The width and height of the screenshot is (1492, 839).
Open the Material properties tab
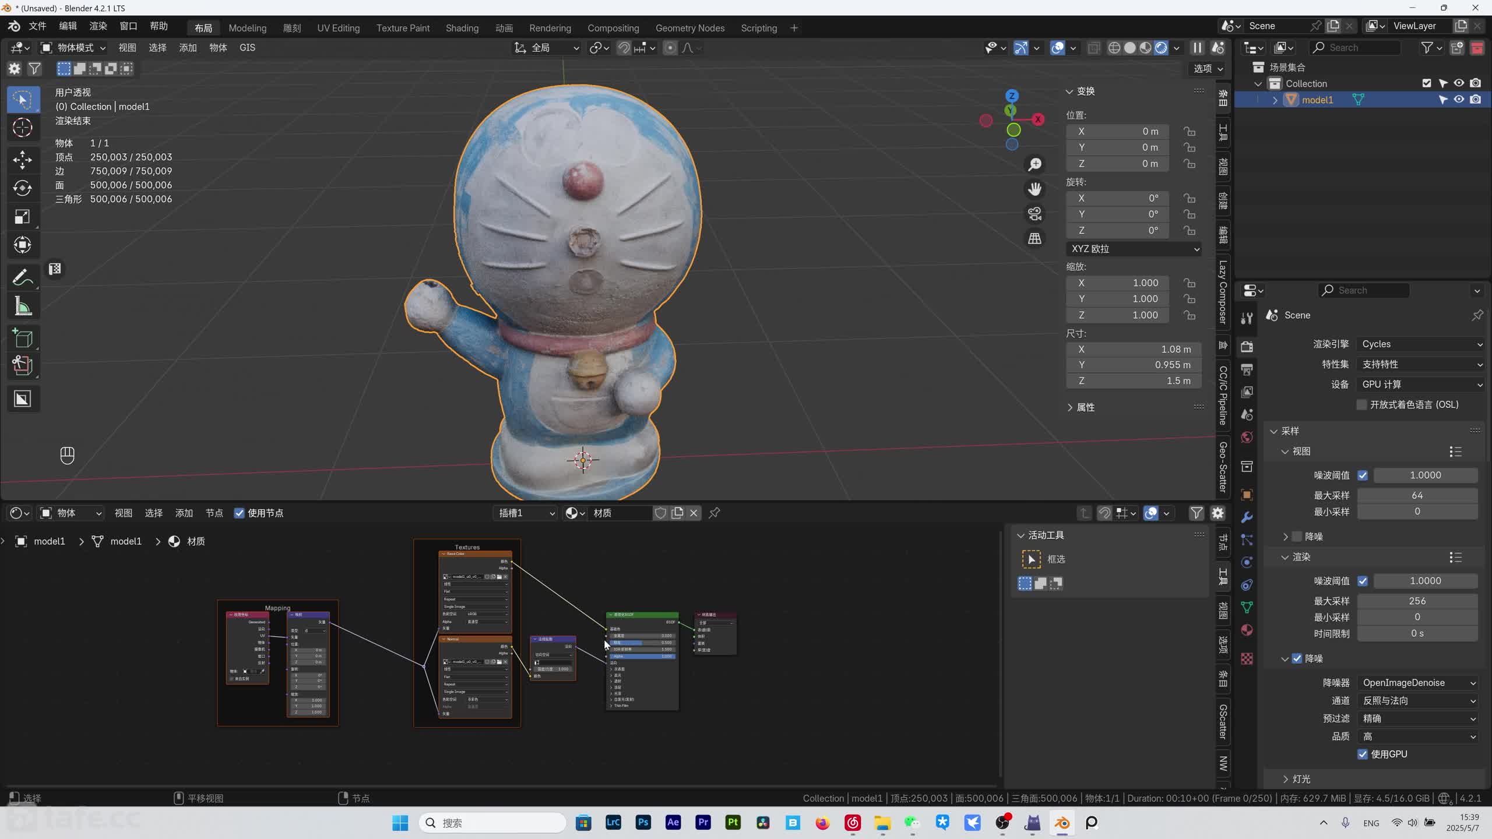tap(1247, 630)
